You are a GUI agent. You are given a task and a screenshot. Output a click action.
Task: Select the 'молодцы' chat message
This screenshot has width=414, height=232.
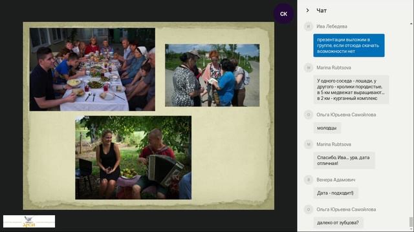click(x=327, y=128)
